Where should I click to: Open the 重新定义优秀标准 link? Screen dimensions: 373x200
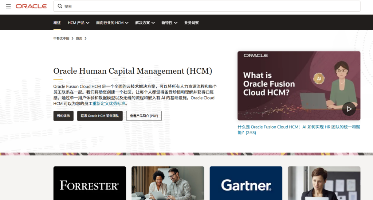[x=109, y=103]
